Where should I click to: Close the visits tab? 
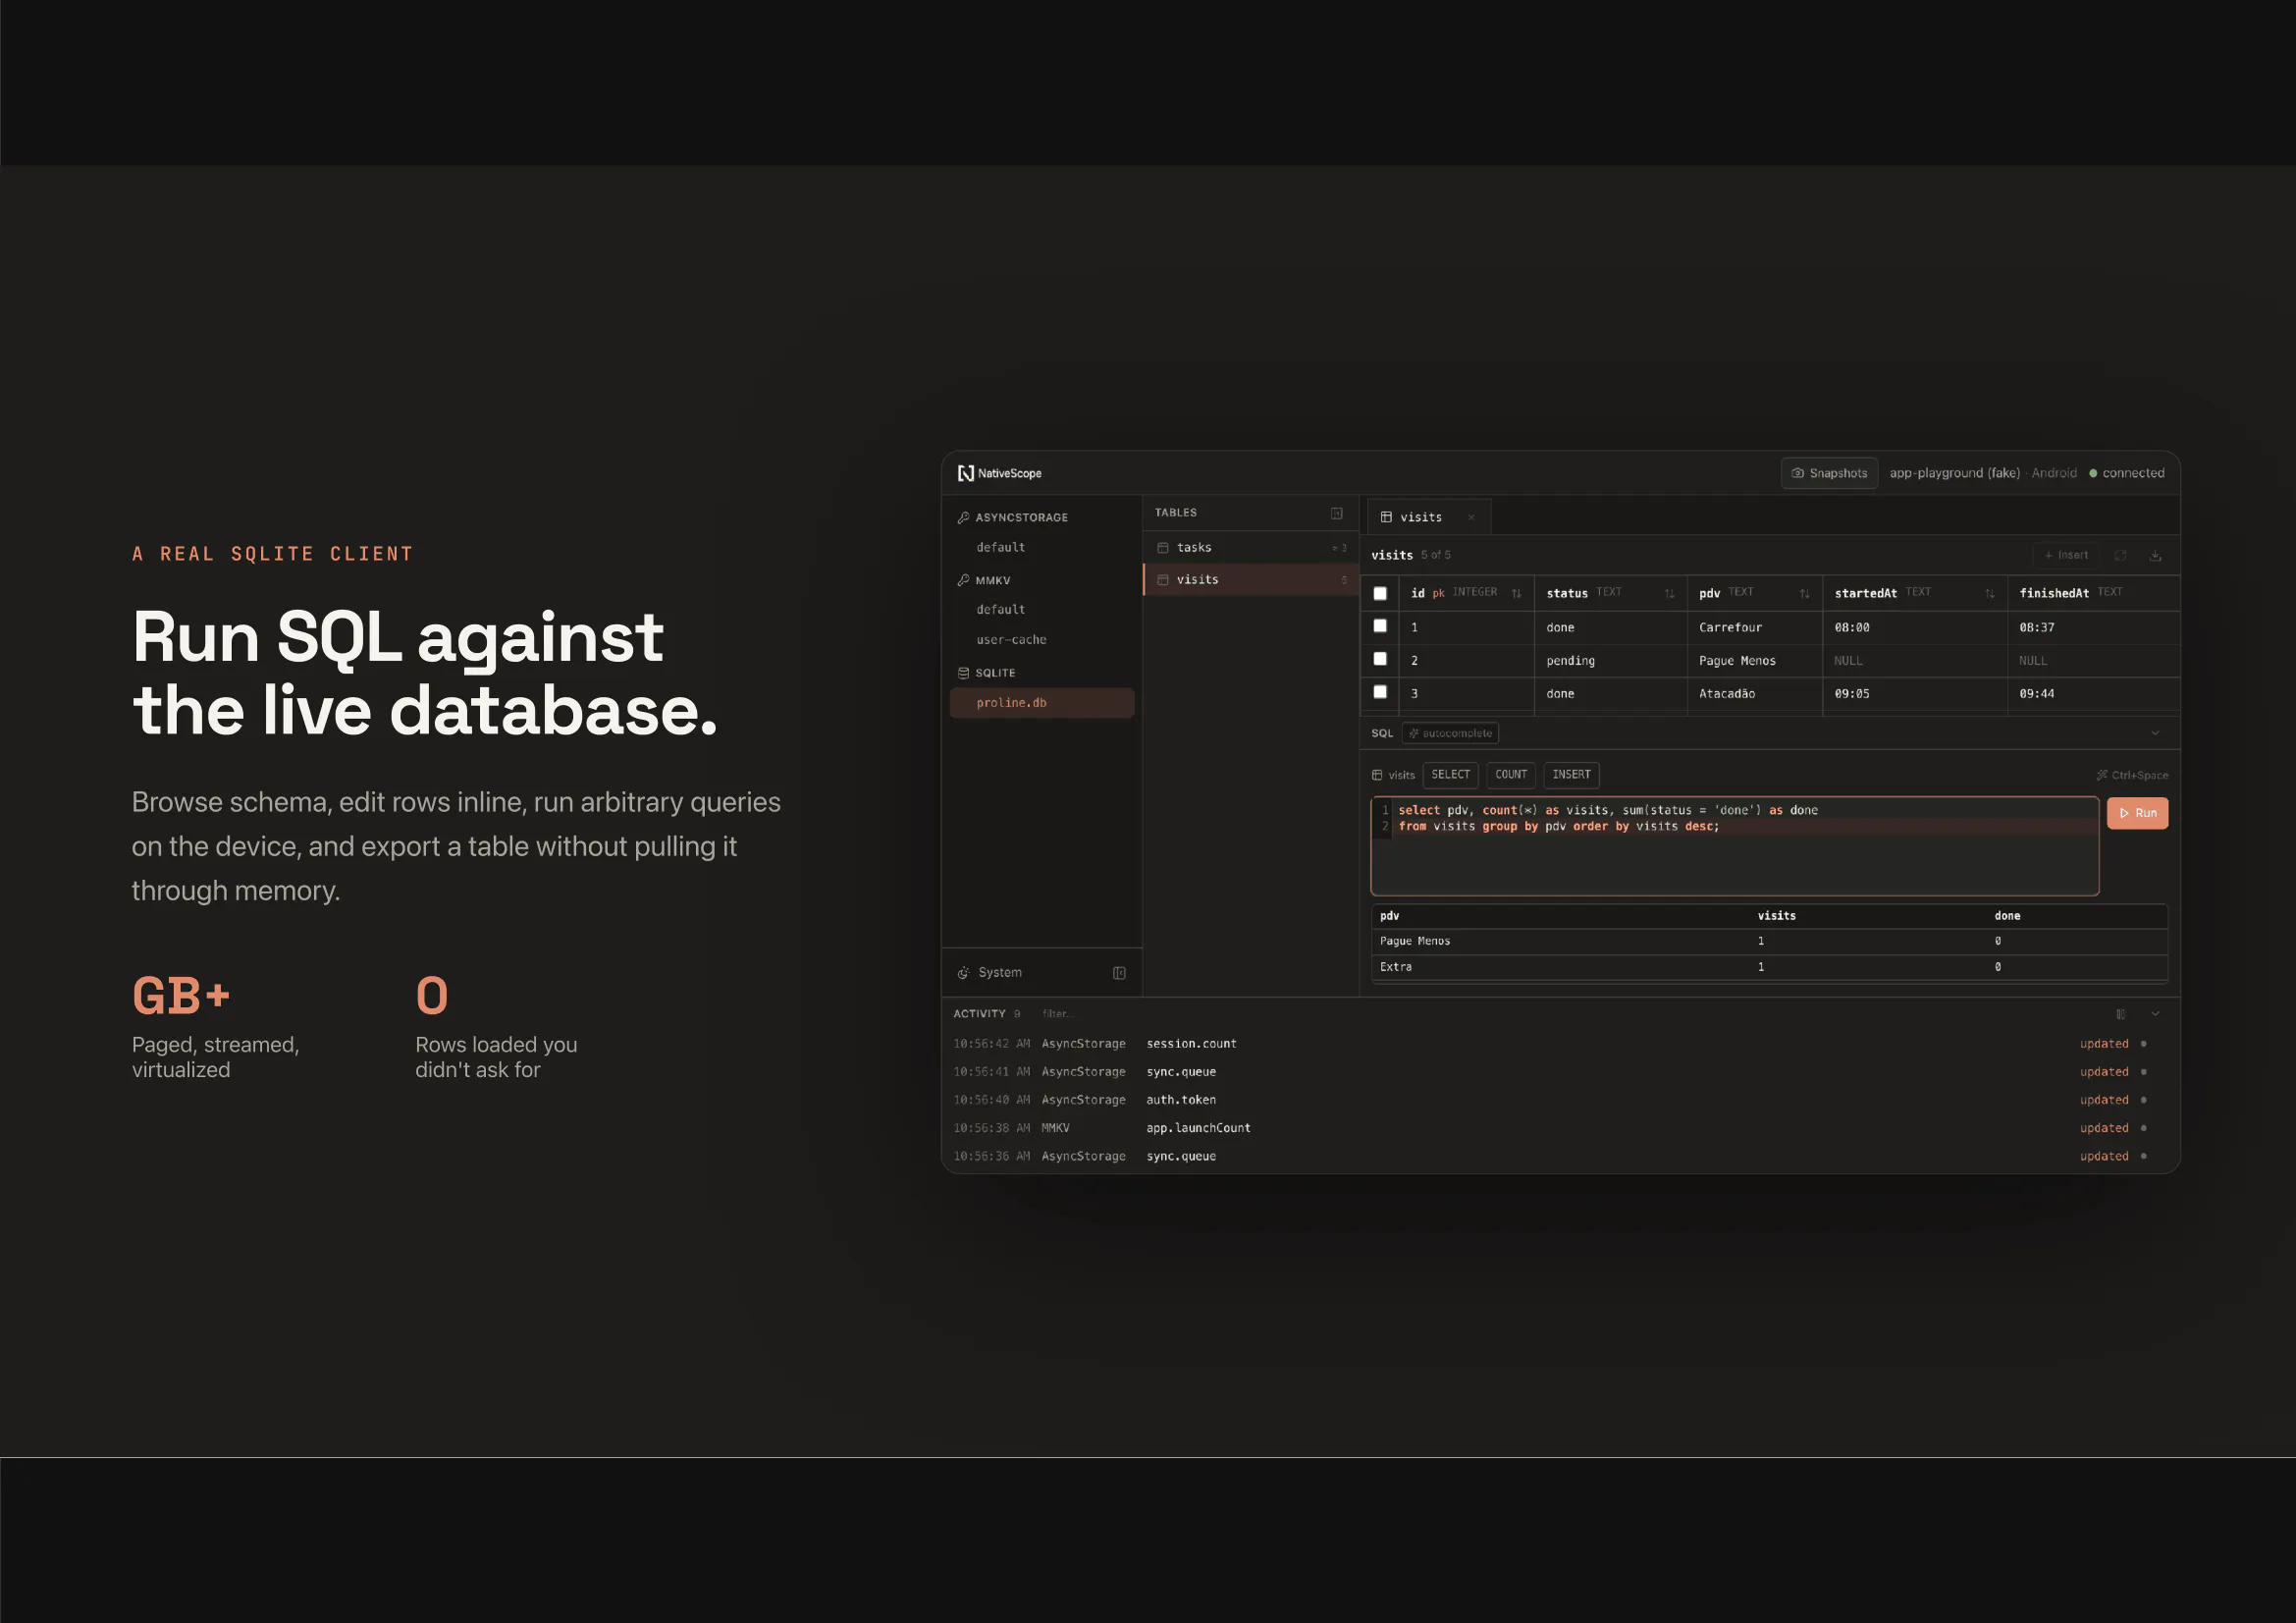click(x=1471, y=517)
